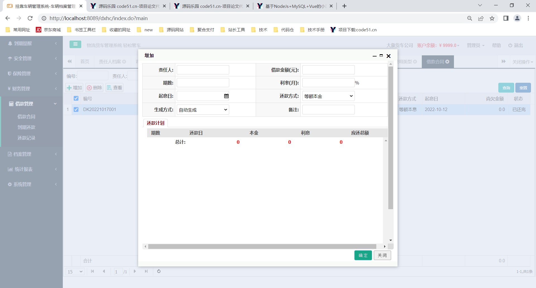Click 删除 toolbar button

click(94, 88)
